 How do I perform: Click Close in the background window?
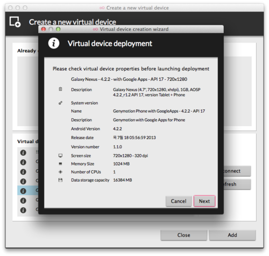pyautogui.click(x=183, y=235)
